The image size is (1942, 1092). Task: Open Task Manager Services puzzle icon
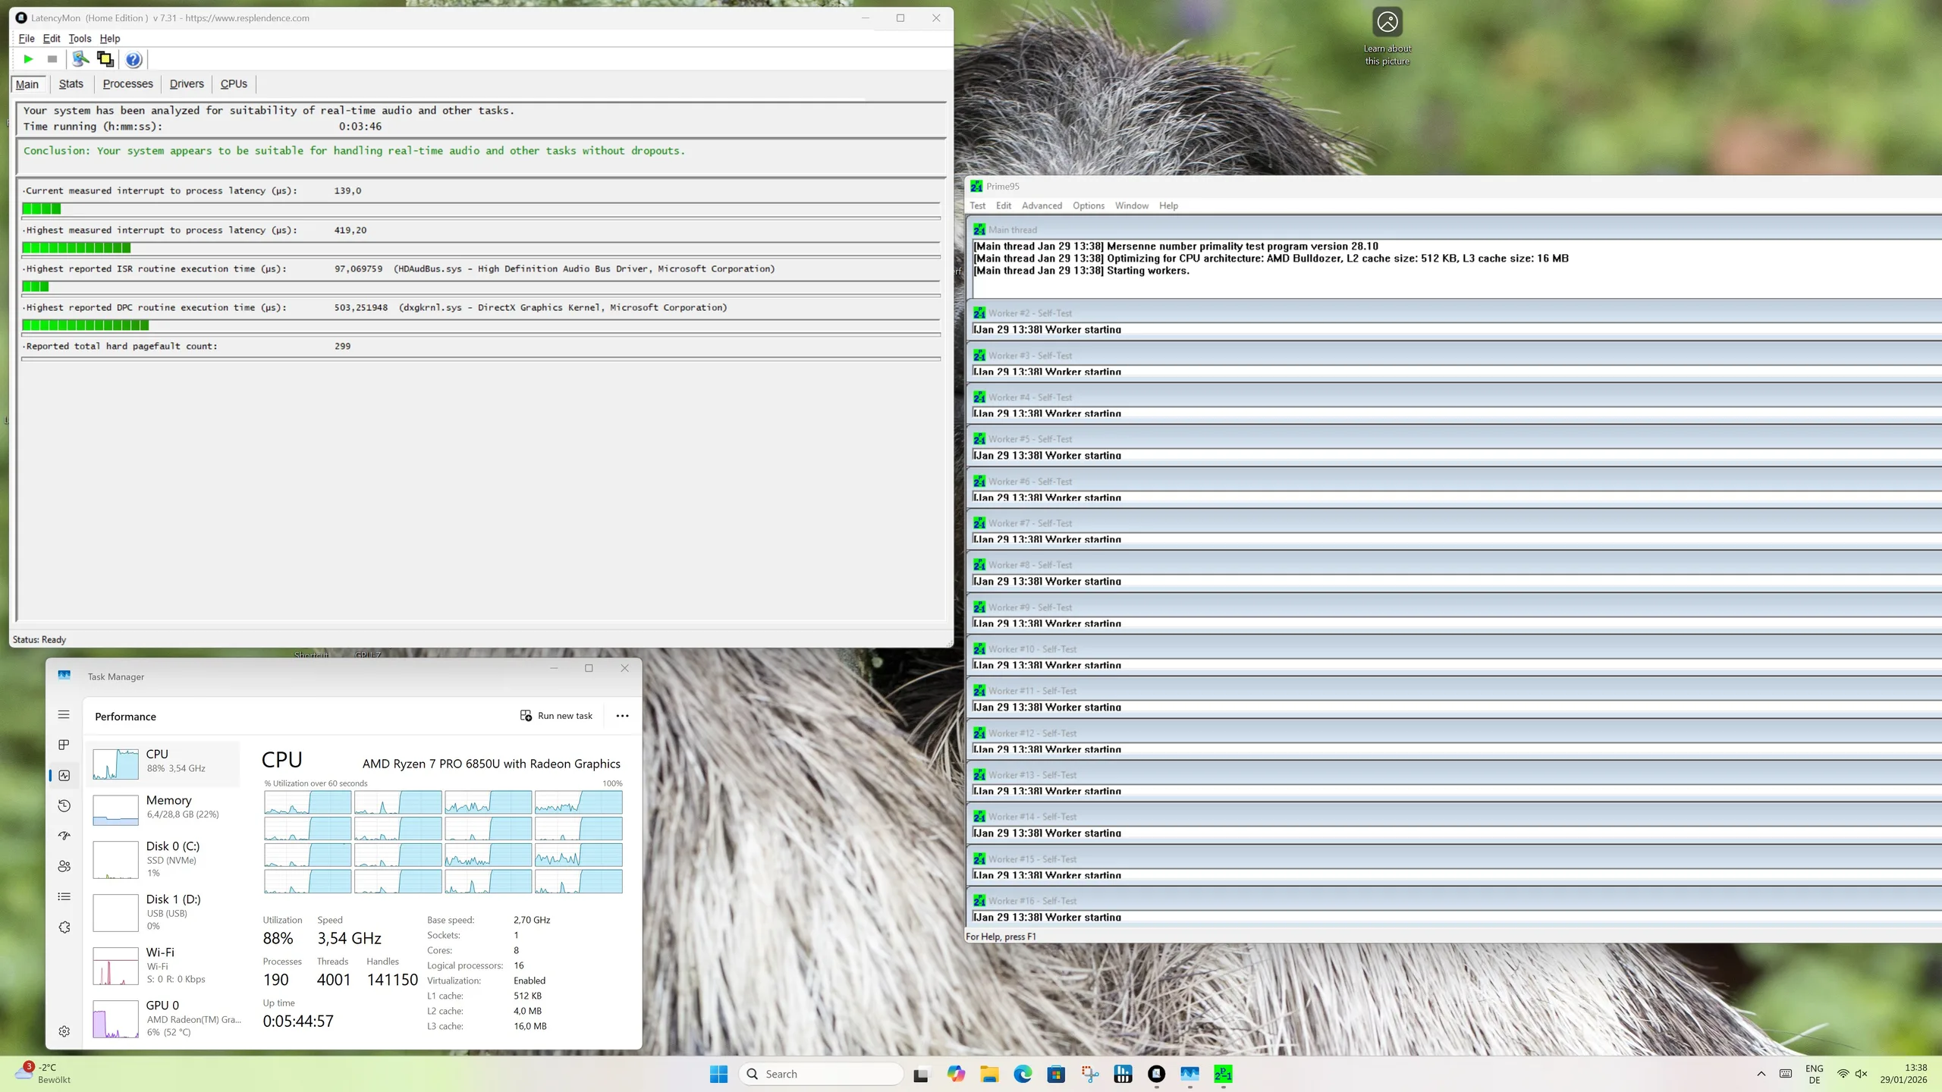[64, 927]
